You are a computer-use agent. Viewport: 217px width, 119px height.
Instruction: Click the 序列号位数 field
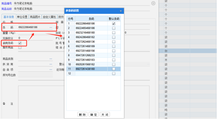click(x=35, y=75)
